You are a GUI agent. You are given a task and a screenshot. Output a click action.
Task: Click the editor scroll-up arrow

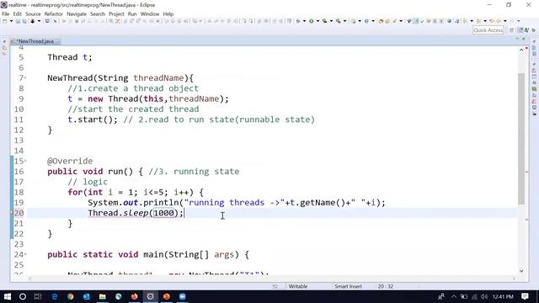tap(521, 50)
